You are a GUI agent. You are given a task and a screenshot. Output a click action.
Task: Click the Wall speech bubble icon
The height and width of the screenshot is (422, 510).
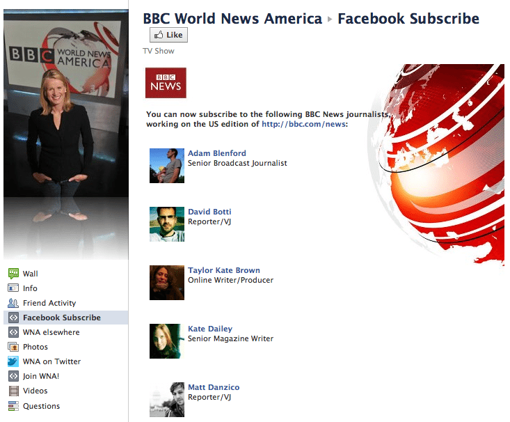pyautogui.click(x=13, y=274)
